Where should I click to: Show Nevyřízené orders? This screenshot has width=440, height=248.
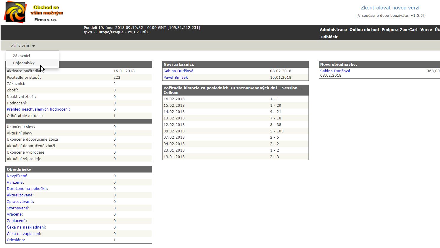17,176
